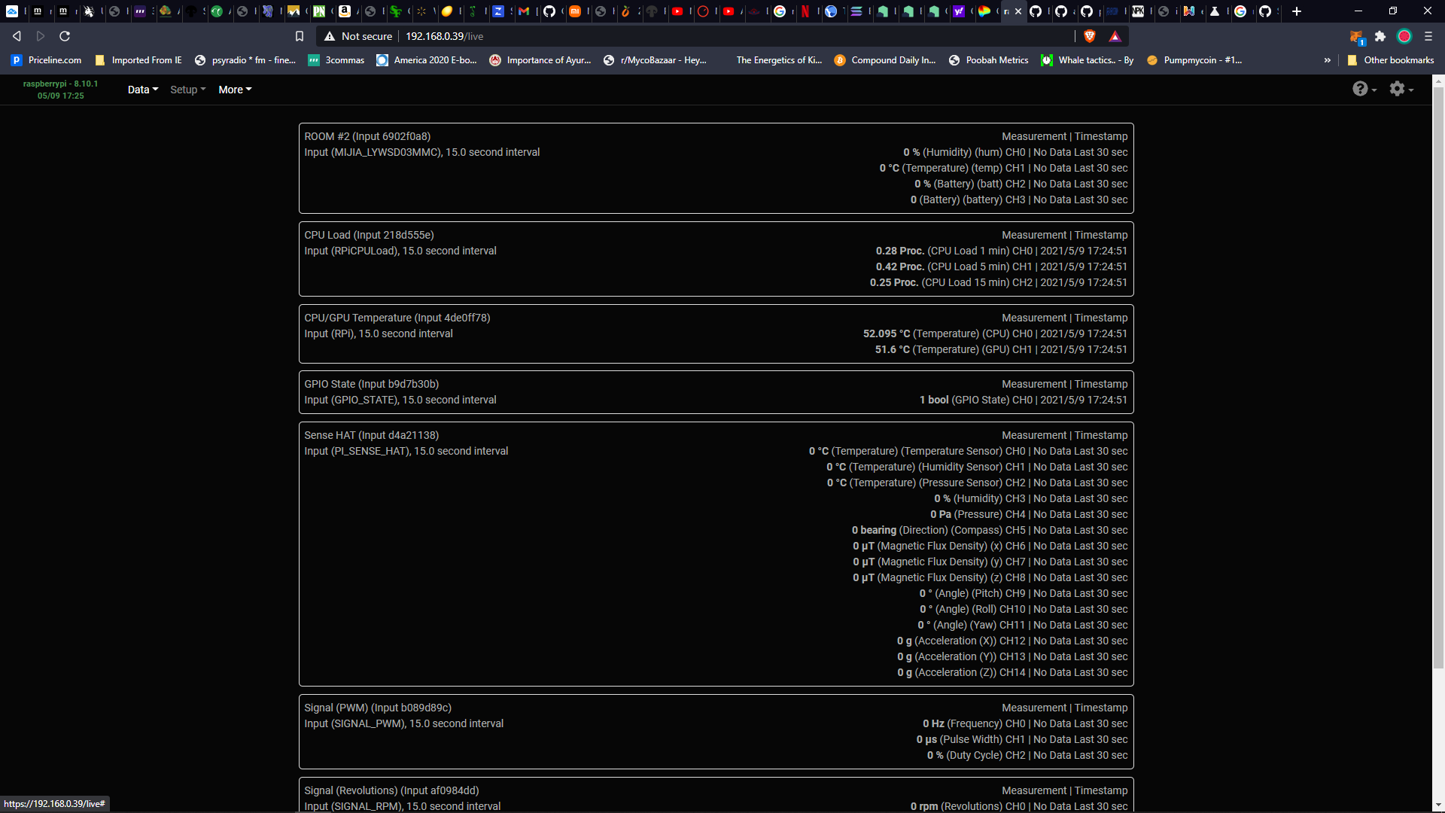This screenshot has width=1445, height=813.
Task: Open the Extensions puzzle piece menu
Action: pos(1380,36)
